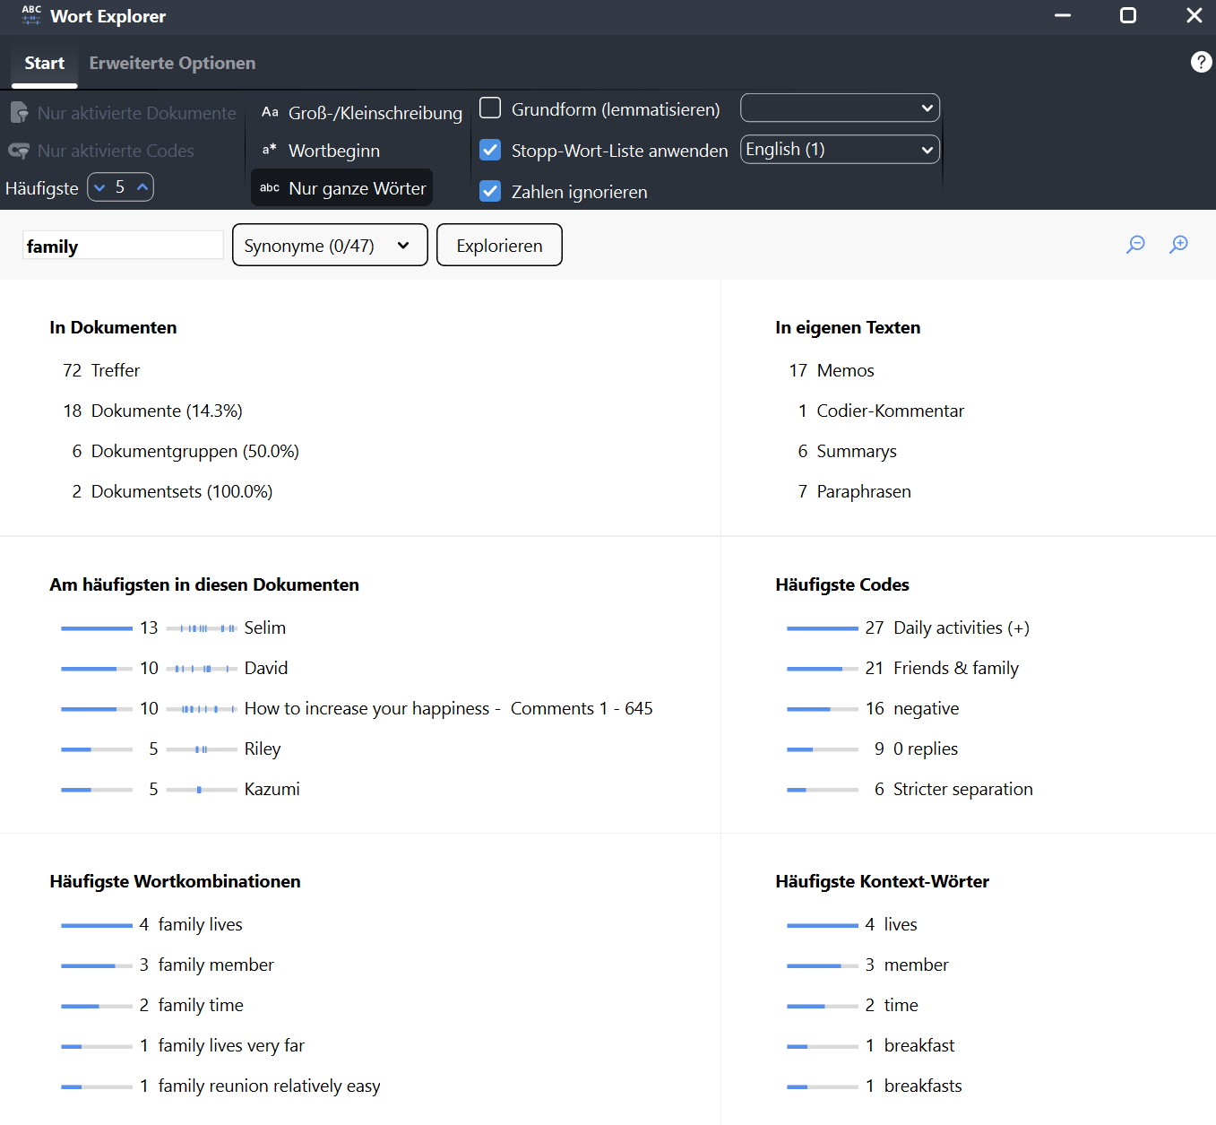The width and height of the screenshot is (1216, 1125).
Task: Switch to the Erweiterte Optionen tab
Action: coord(172,63)
